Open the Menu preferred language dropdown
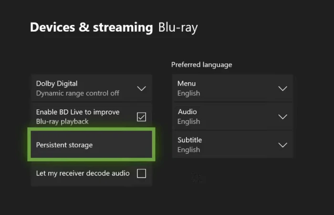 click(x=232, y=88)
